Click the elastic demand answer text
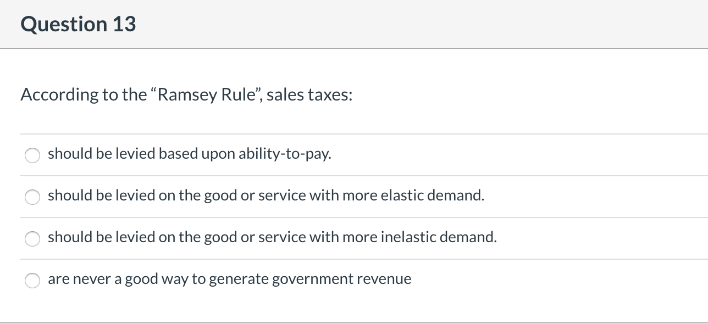The width and height of the screenshot is (708, 324). tap(266, 195)
